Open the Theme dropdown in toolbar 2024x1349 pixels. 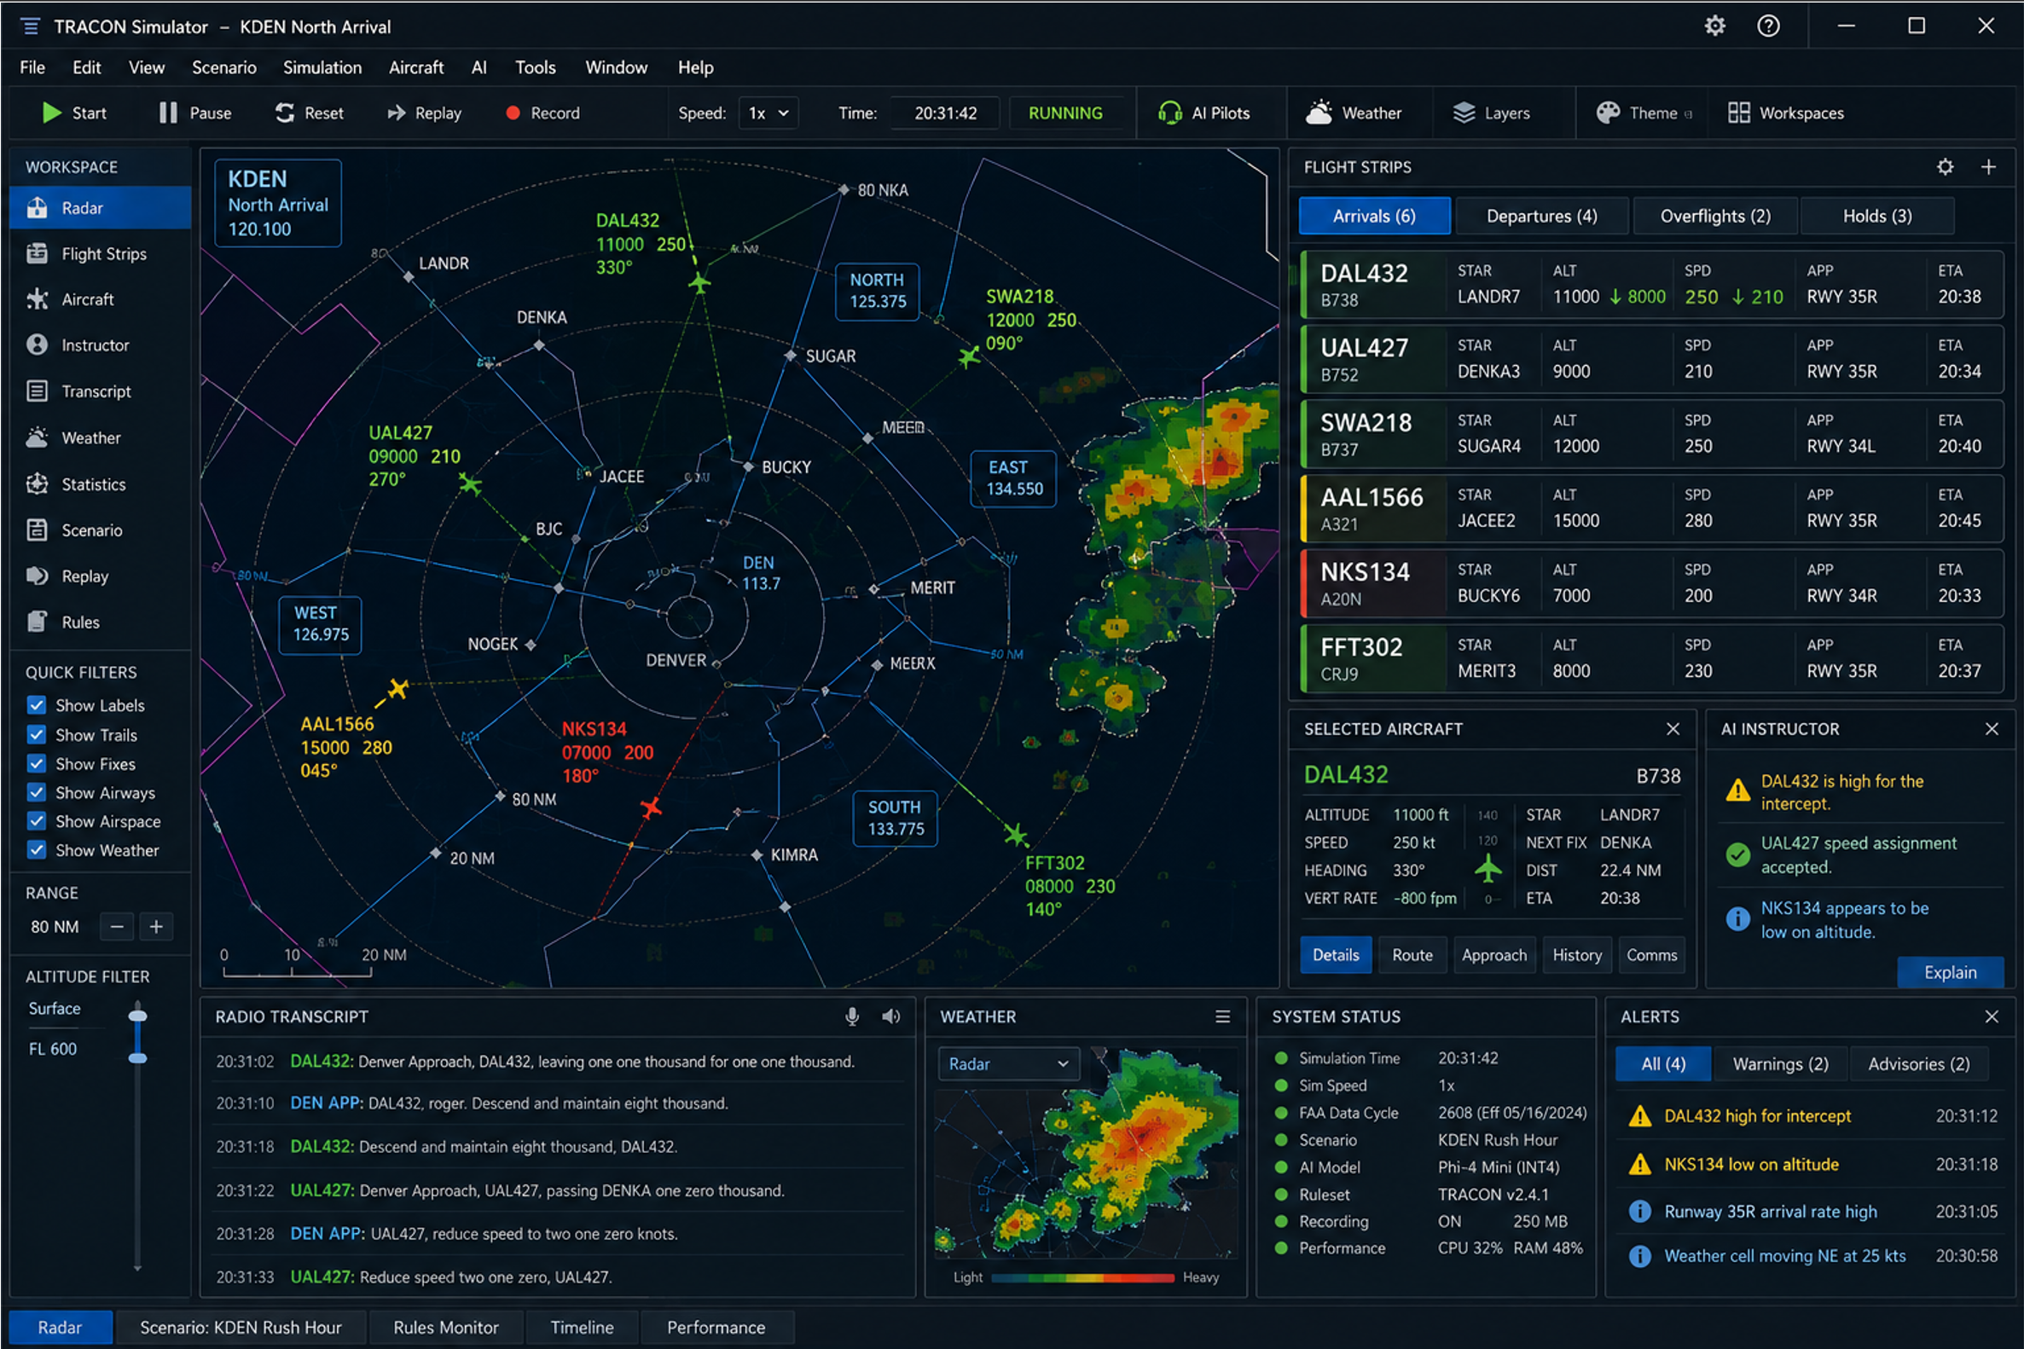click(x=1644, y=113)
